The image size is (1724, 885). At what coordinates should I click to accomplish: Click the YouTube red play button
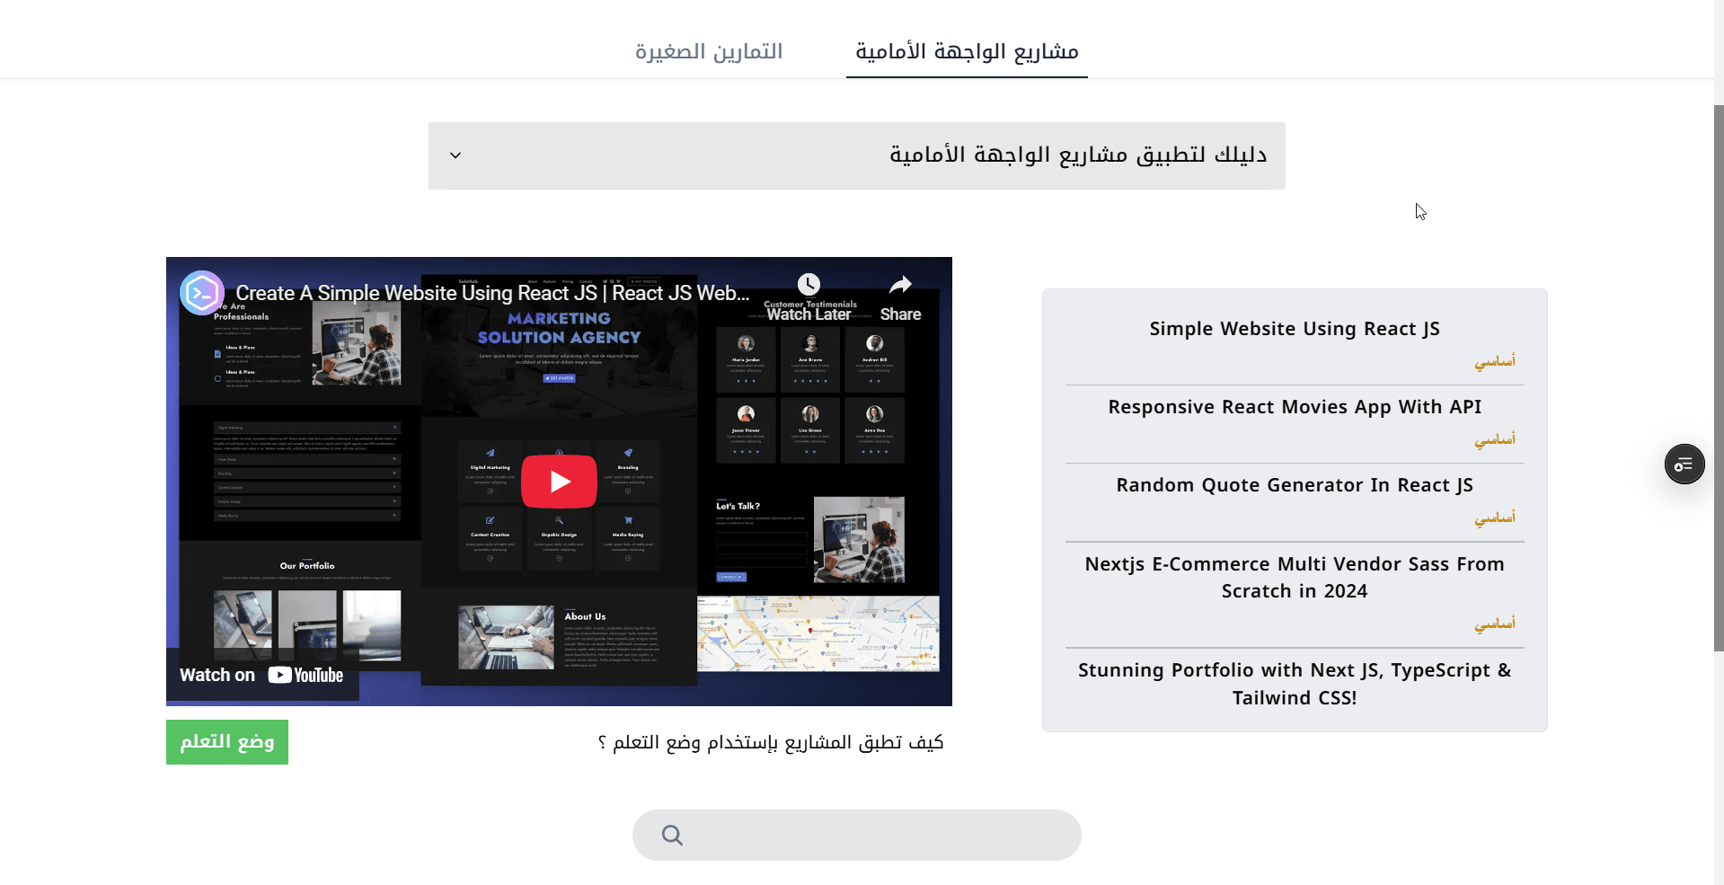pyautogui.click(x=559, y=482)
